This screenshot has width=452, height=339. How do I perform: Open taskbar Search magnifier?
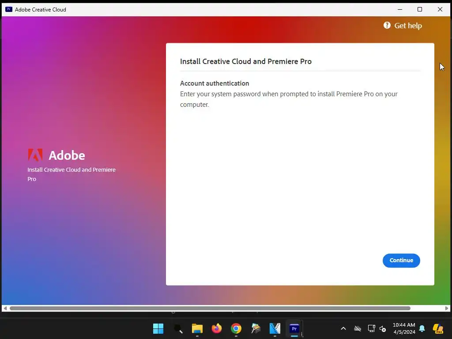pyautogui.click(x=178, y=328)
